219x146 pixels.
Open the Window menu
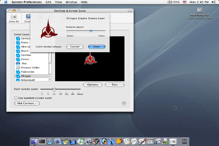[72, 2]
